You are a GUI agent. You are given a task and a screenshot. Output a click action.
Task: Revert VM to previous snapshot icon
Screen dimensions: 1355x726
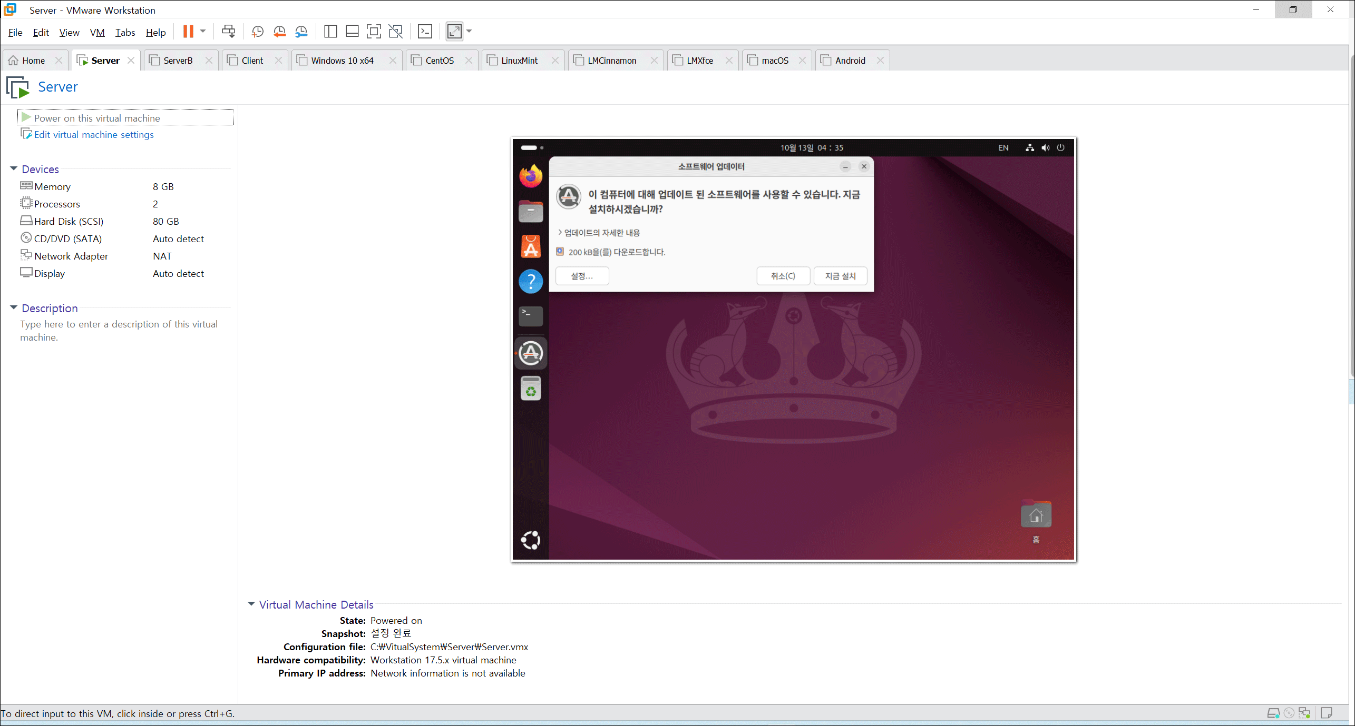(279, 32)
